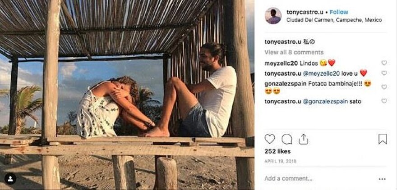Click the share post icon

coord(304,139)
